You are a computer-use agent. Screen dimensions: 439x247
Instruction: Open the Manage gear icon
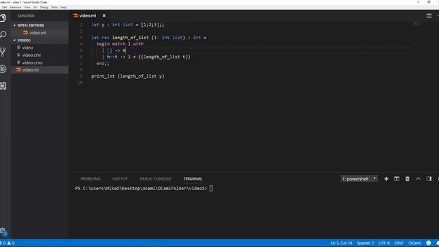(3, 231)
